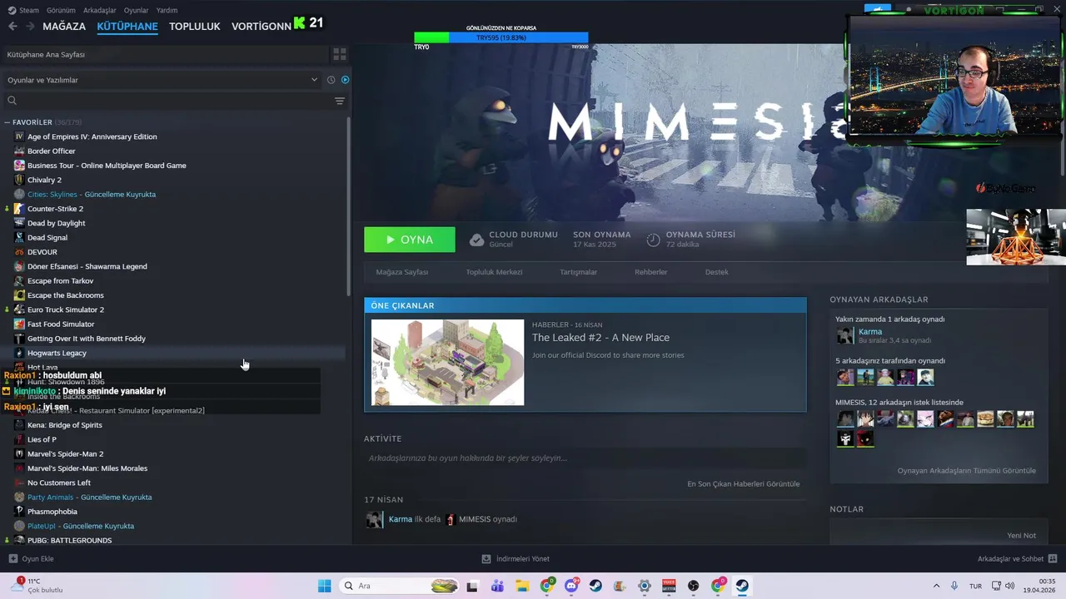Open The Leaked #2 news title
The width and height of the screenshot is (1066, 599).
(x=600, y=338)
